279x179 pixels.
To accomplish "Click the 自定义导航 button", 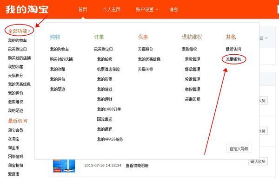I will pyautogui.click(x=239, y=149).
